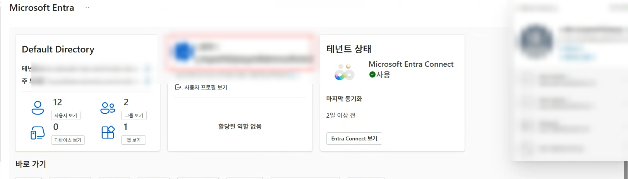Viewport: 628px width, 179px height.
Task: Click the 테넌트 상태 heading
Action: click(x=349, y=49)
